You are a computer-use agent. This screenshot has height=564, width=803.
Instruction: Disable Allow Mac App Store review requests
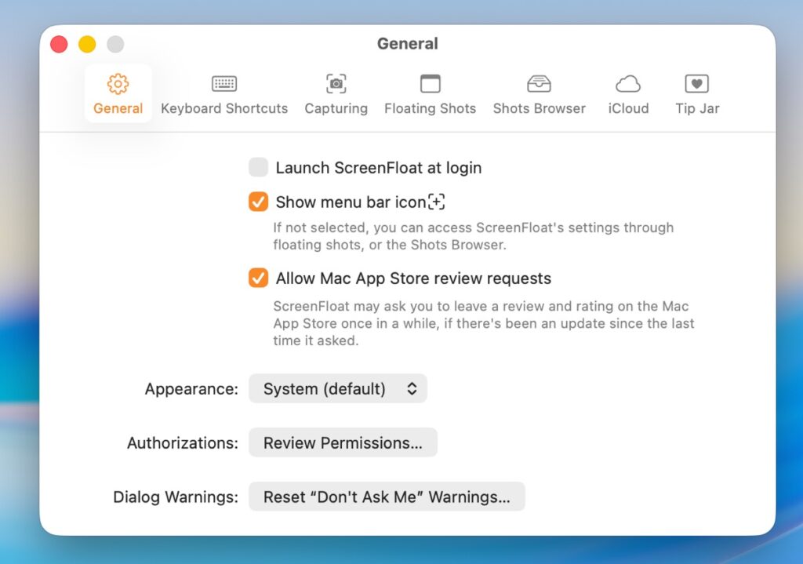point(258,278)
